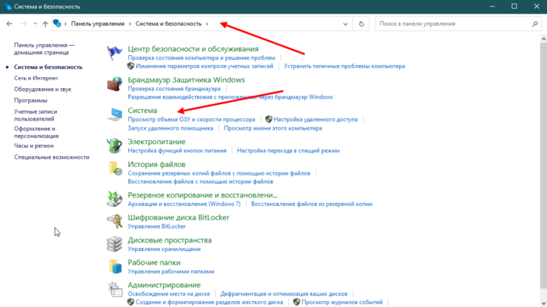Viewport: 547px width, 307px height.
Task: Click the shield icon beside Просмотр журналов событий
Action: [x=297, y=302]
